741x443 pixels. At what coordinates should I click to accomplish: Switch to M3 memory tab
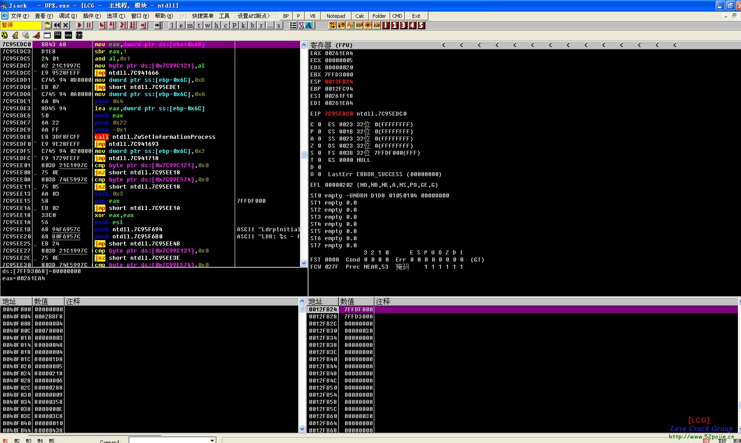(28, 441)
